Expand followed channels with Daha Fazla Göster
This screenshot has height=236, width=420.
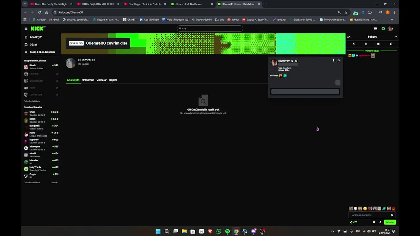(32, 101)
